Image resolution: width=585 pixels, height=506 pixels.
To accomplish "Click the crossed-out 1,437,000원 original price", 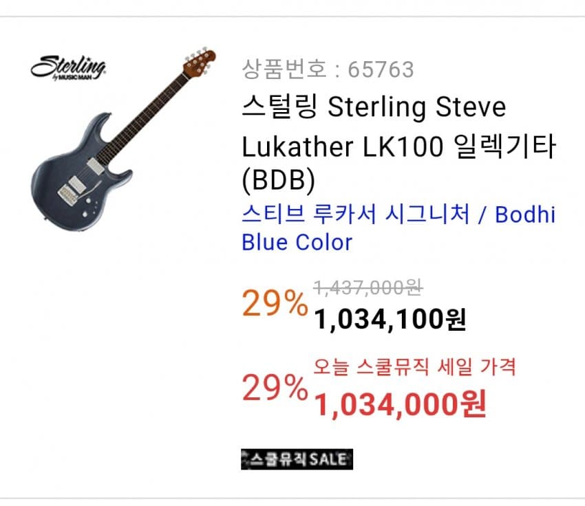I will 368,287.
